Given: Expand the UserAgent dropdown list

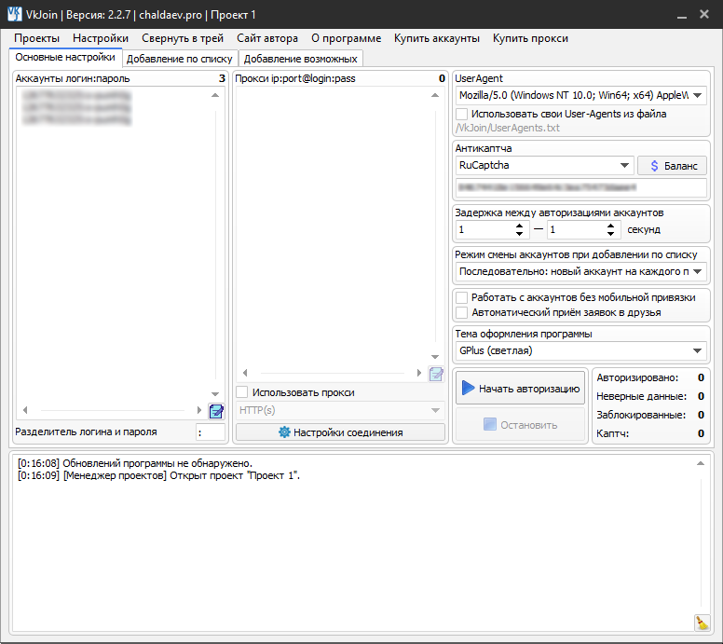Looking at the screenshot, I should [698, 95].
